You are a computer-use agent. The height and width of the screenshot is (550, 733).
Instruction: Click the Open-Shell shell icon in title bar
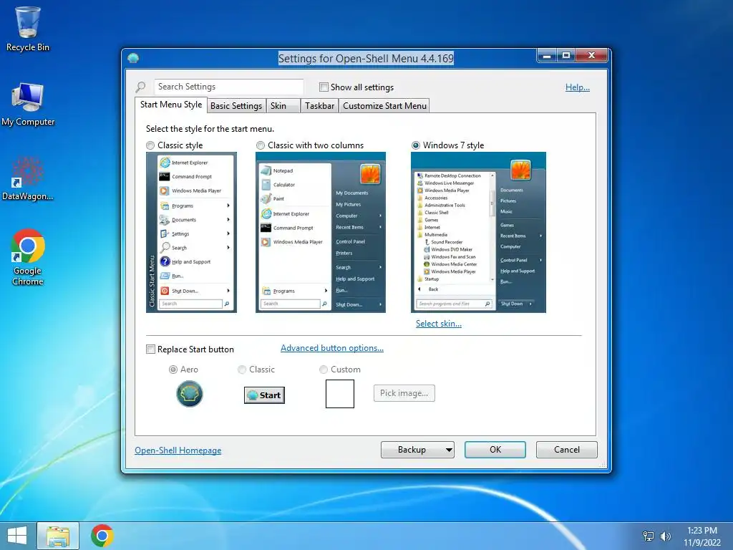coord(133,58)
